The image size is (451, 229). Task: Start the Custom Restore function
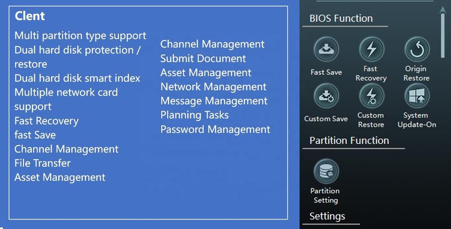click(x=371, y=96)
